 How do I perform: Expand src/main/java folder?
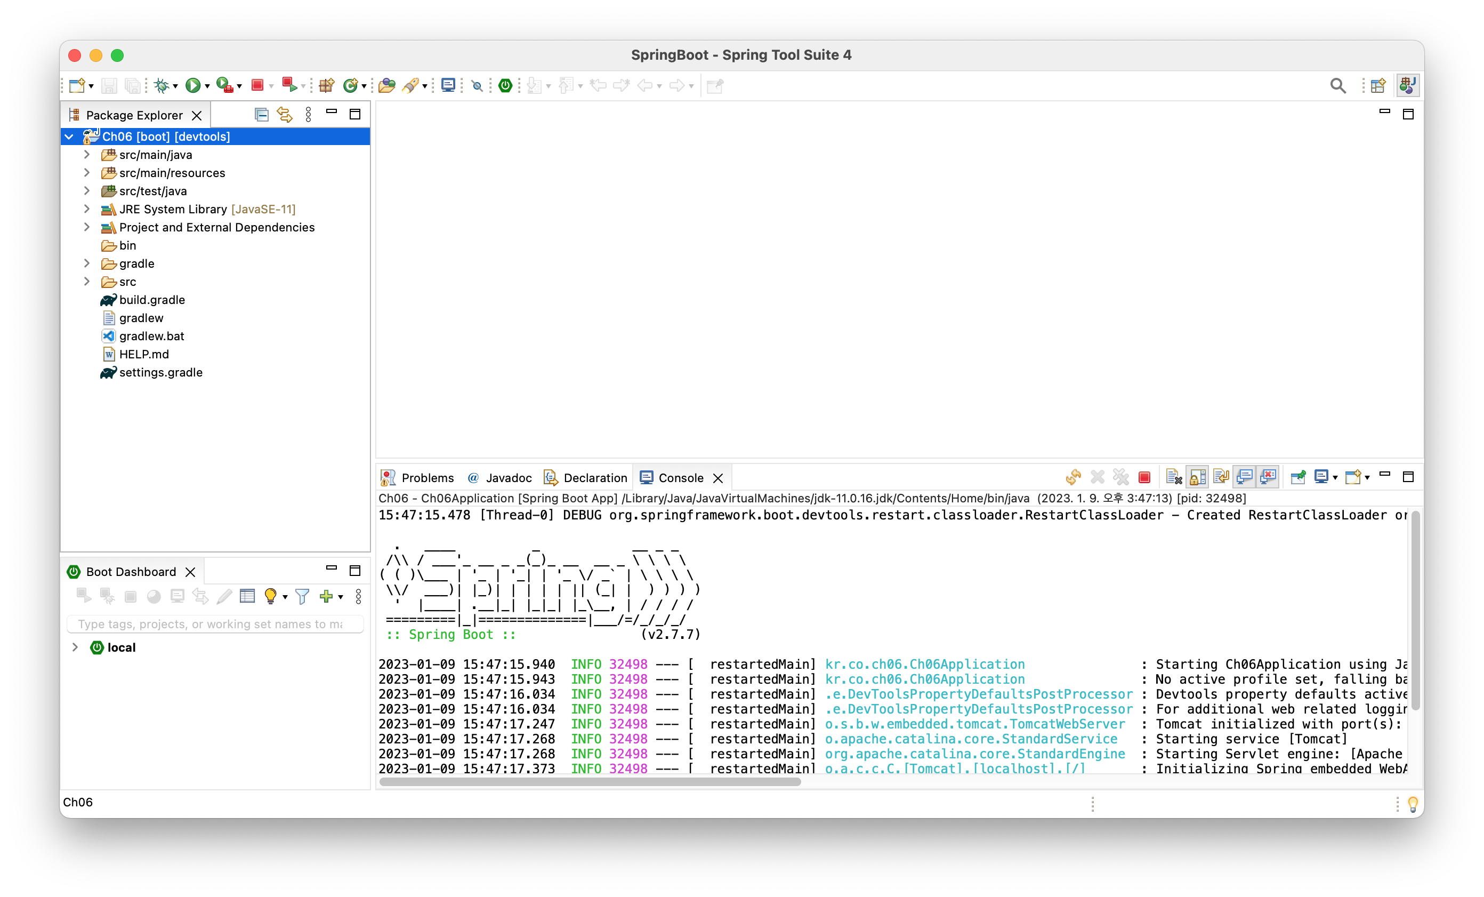pyautogui.click(x=87, y=155)
